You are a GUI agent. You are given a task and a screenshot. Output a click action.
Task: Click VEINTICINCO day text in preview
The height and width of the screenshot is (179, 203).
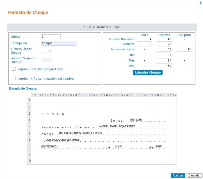click(x=49, y=147)
